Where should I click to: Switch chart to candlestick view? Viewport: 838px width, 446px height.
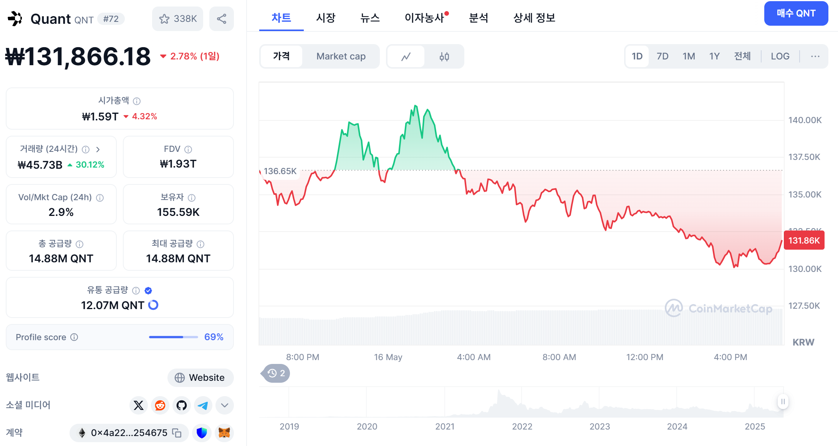coord(444,56)
